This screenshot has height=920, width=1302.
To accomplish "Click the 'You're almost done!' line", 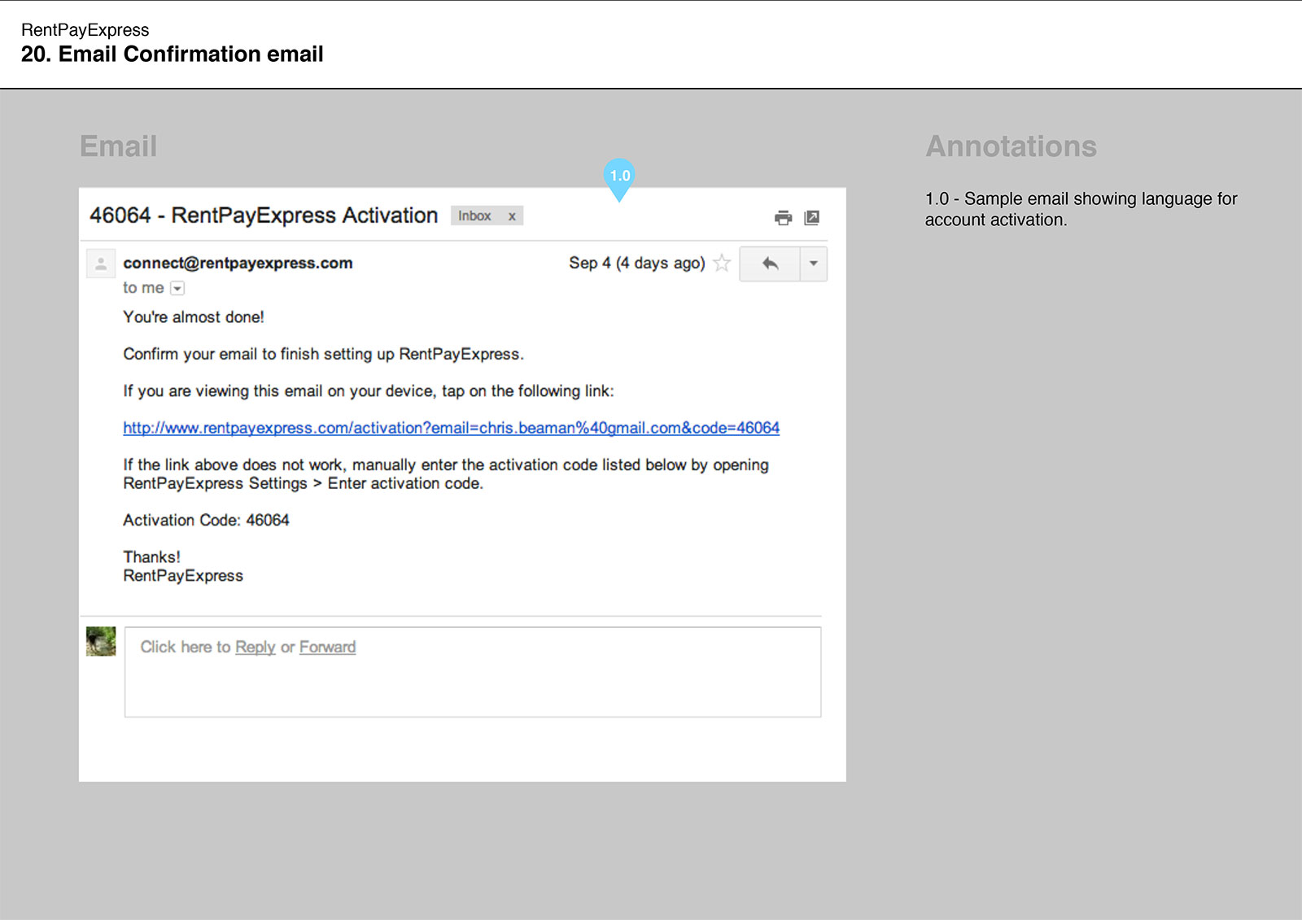I will [x=194, y=317].
